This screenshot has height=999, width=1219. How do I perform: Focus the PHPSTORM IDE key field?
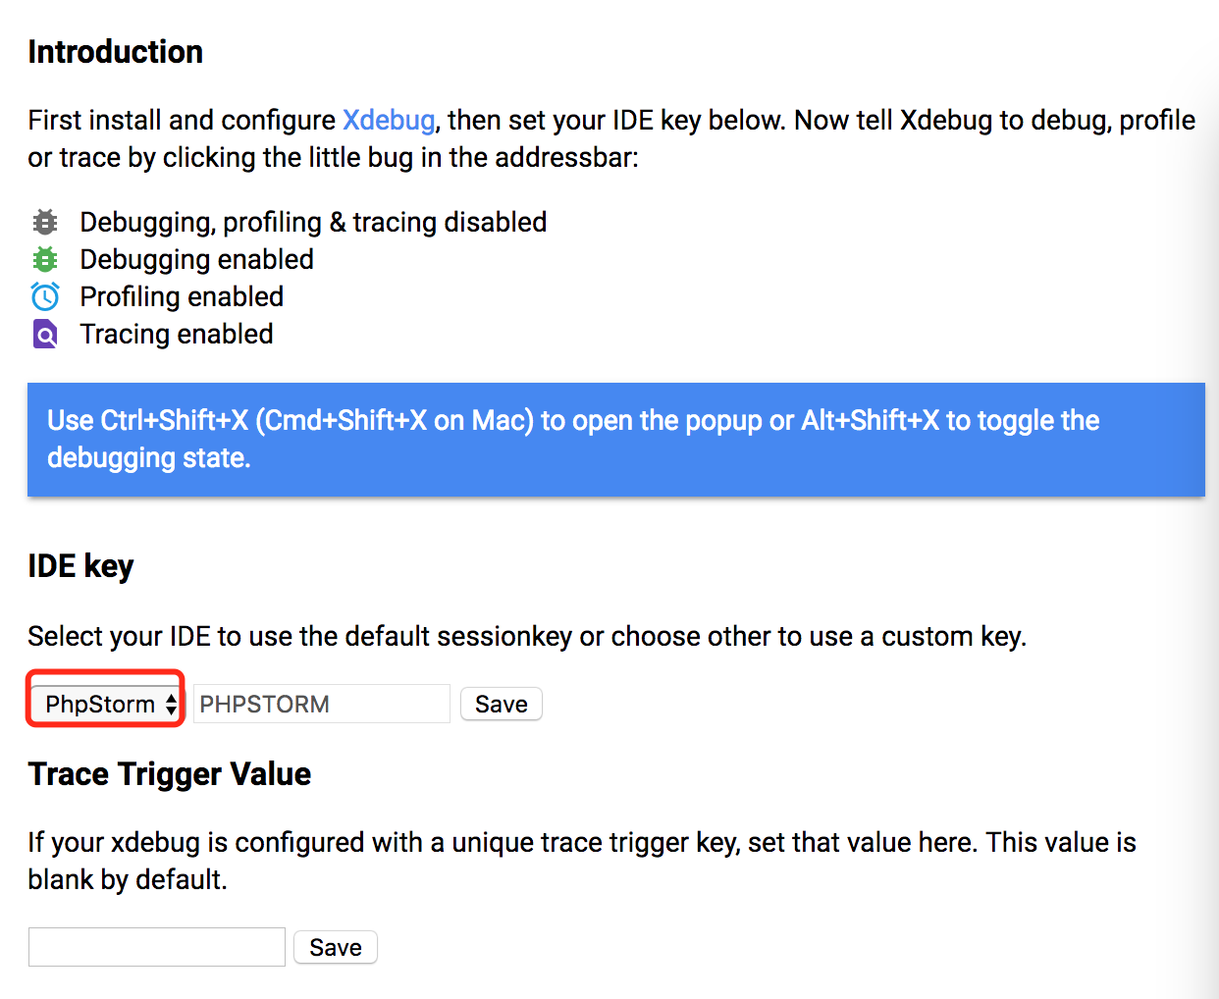(322, 704)
